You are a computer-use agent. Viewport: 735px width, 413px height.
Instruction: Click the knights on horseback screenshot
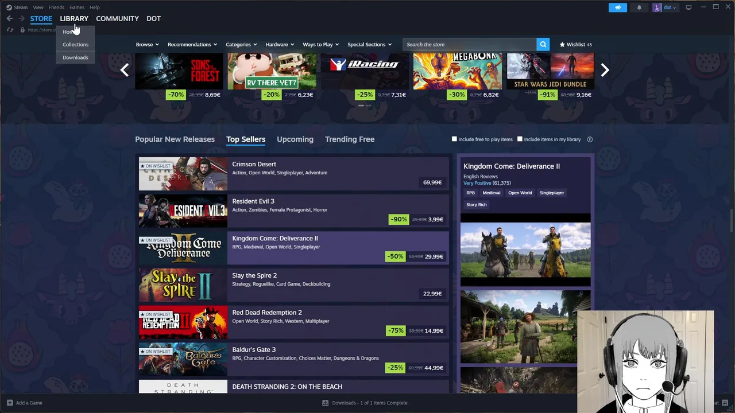525,250
